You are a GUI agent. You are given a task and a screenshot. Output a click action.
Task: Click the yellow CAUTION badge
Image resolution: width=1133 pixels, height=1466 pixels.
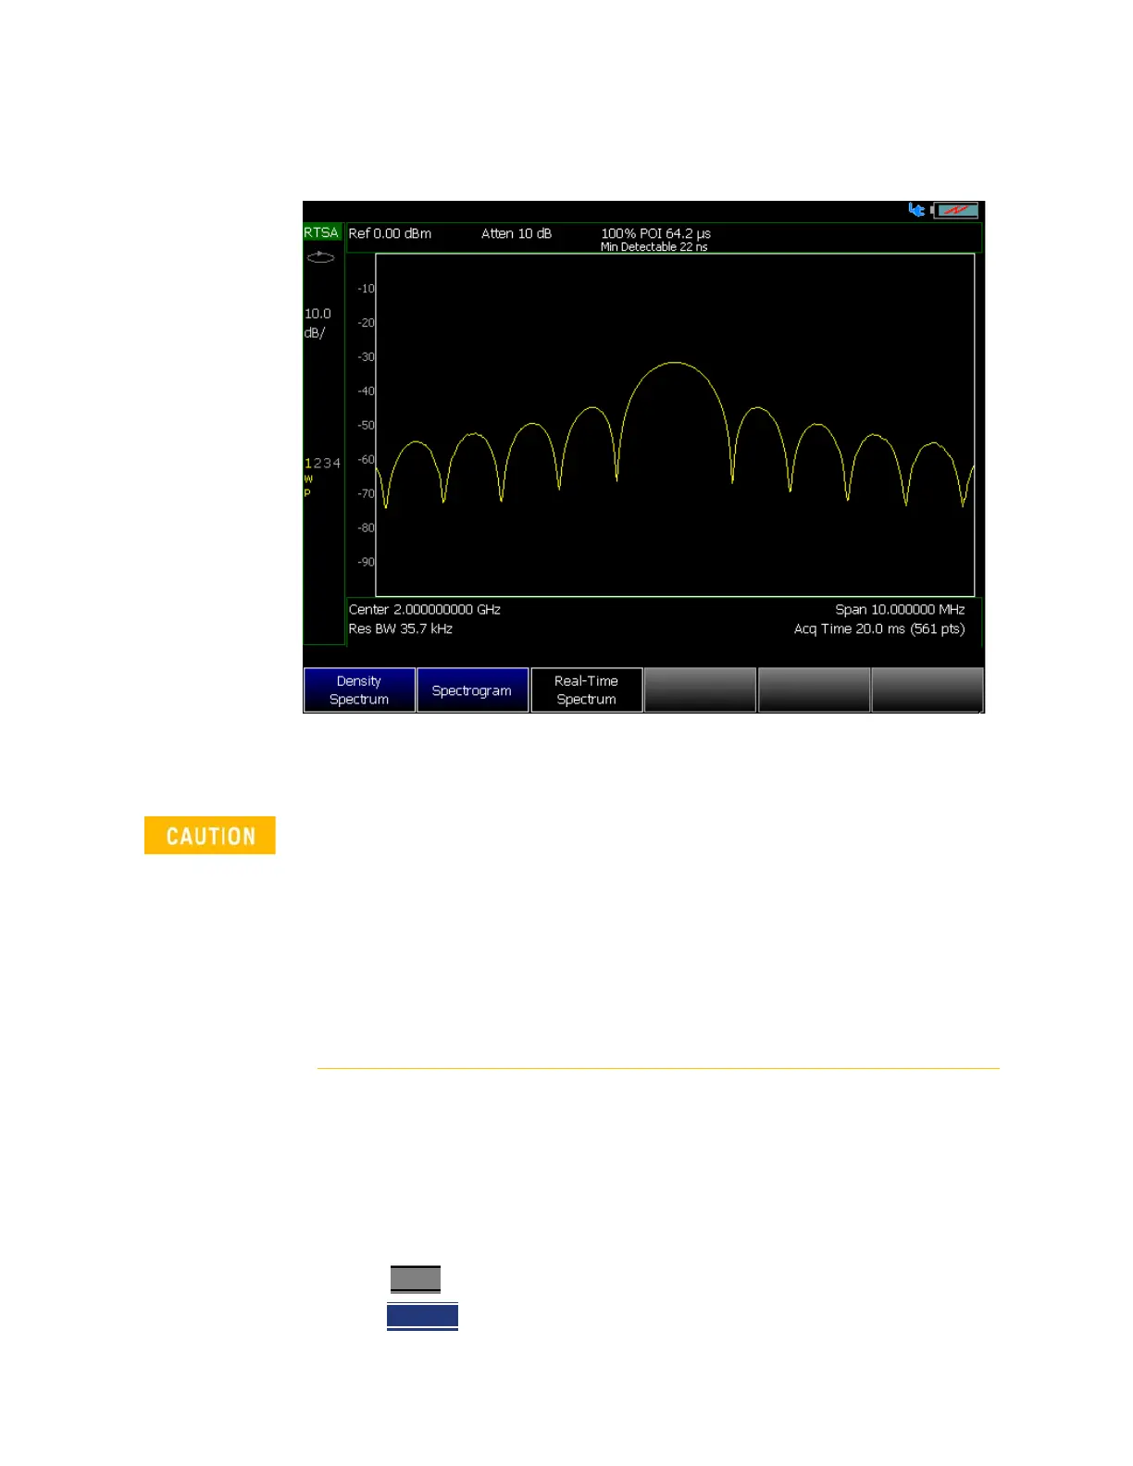pos(210,835)
